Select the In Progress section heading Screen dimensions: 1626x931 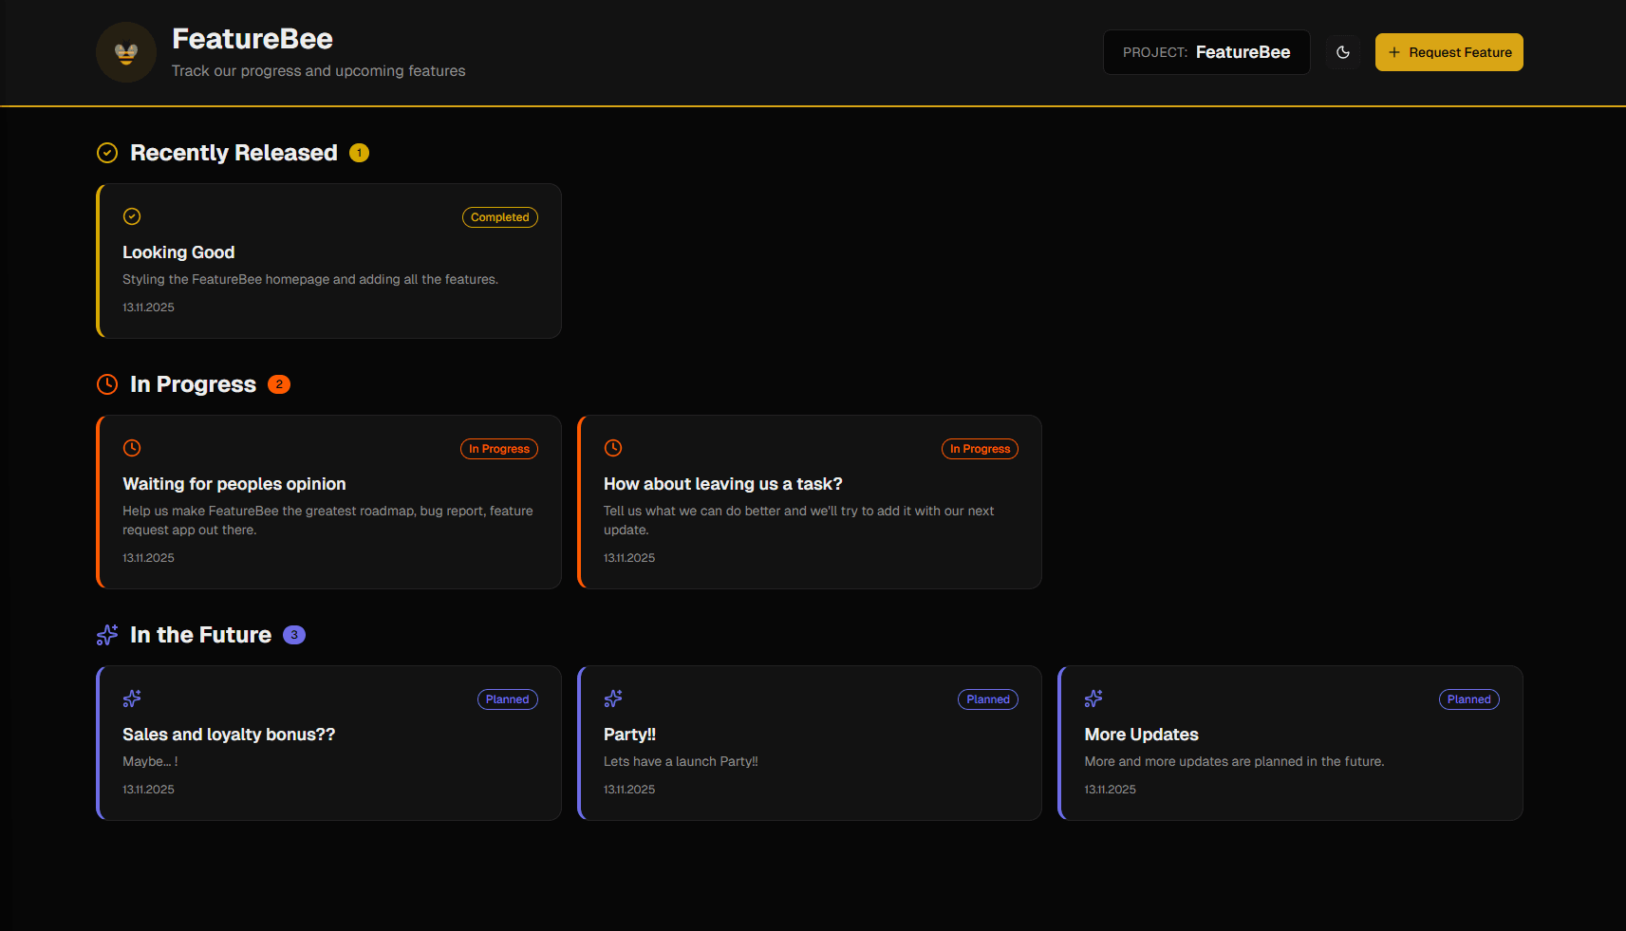192,384
